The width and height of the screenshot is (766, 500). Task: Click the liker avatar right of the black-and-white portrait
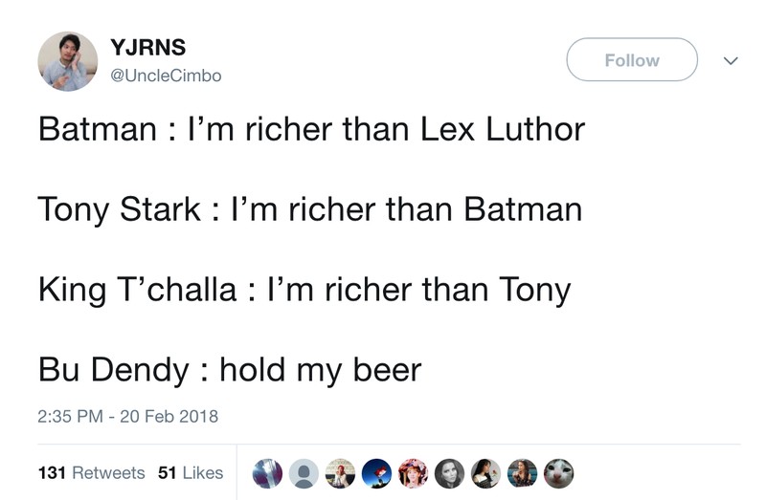pos(486,472)
